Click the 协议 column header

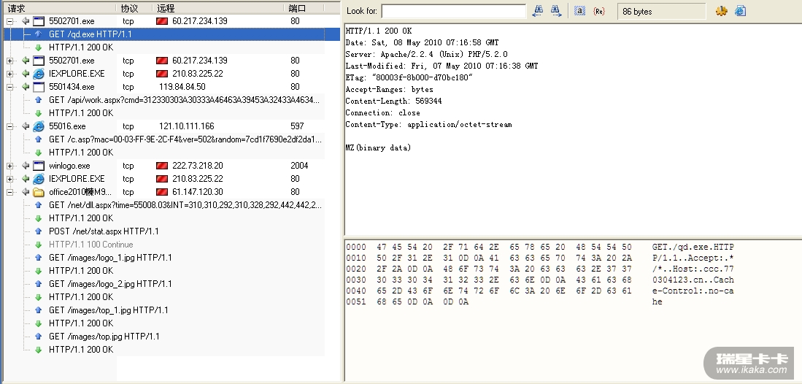[x=135, y=8]
